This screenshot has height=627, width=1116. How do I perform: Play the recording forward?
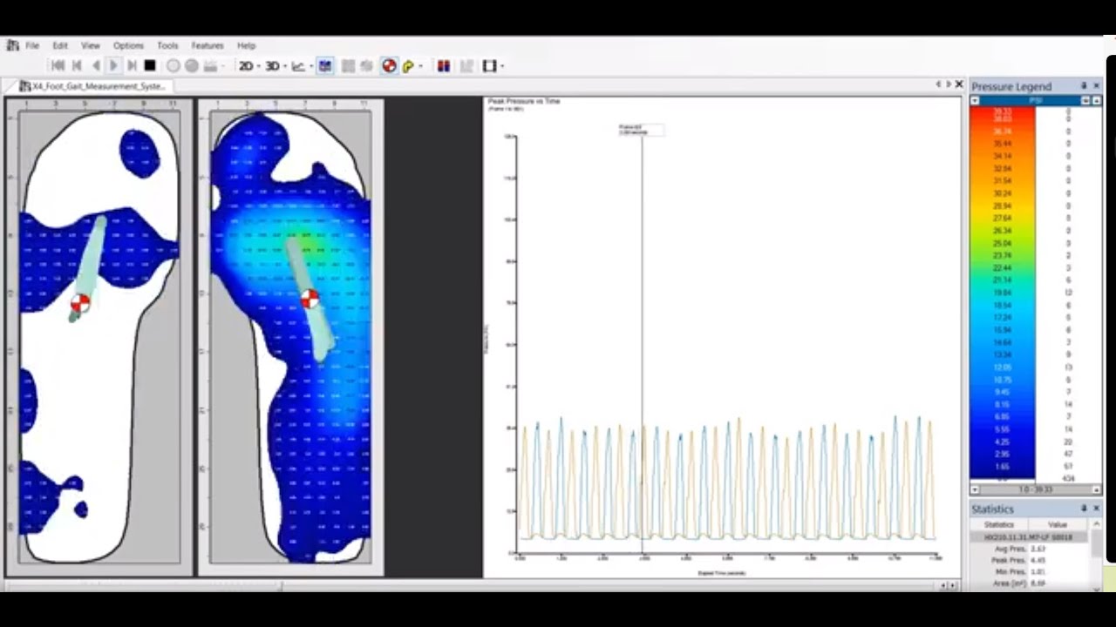[113, 65]
